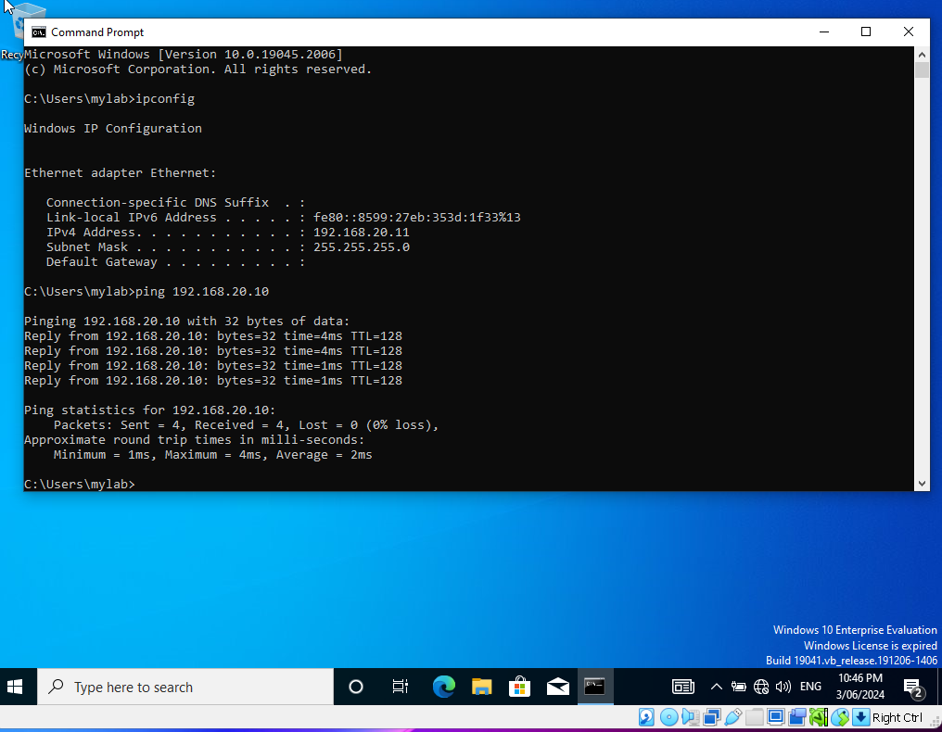Click the recording status icon in VirtualBox status bar
Viewport: 942px width, 732px height.
pos(797,716)
